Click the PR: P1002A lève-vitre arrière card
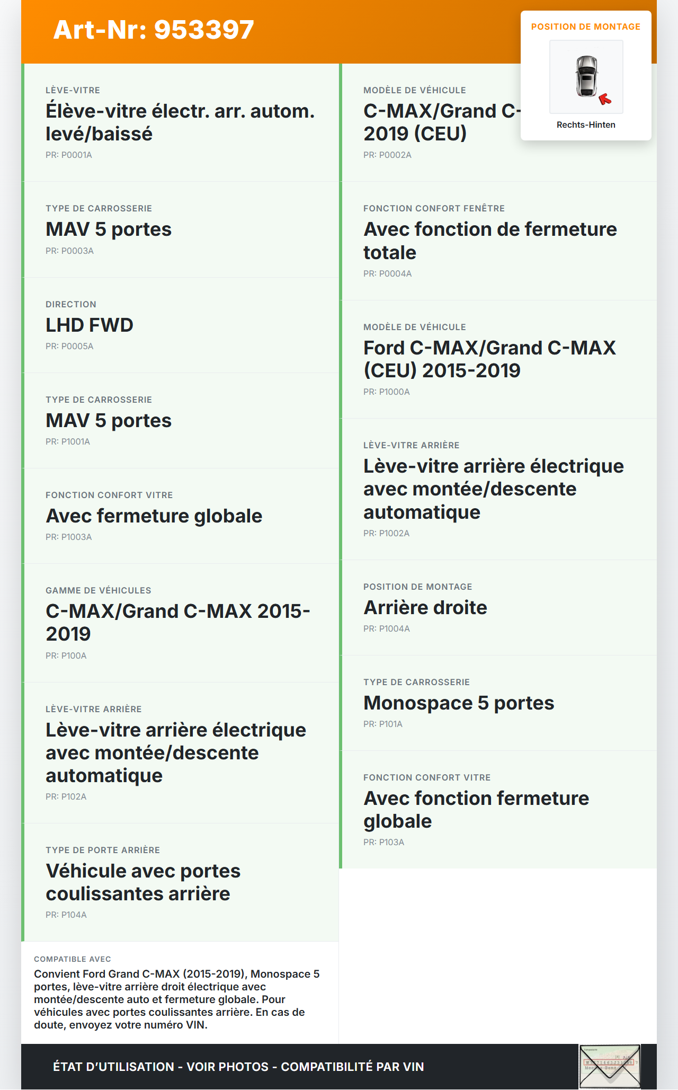 (493, 489)
